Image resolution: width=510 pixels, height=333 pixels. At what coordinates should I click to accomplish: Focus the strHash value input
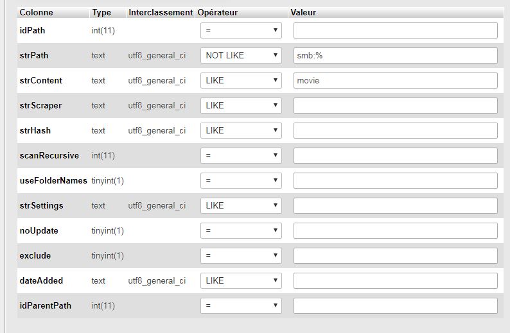tap(395, 130)
